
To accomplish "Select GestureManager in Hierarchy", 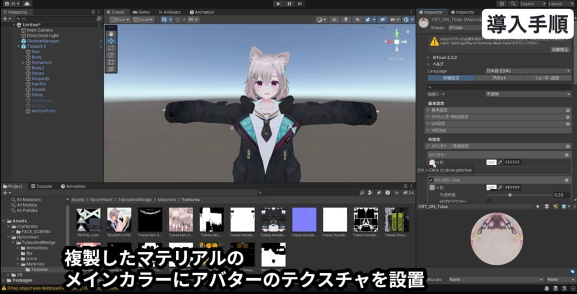I will click(x=43, y=41).
